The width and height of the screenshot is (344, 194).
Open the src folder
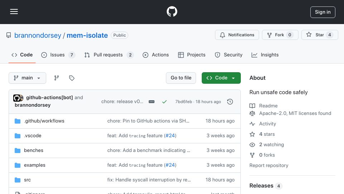[28, 180]
